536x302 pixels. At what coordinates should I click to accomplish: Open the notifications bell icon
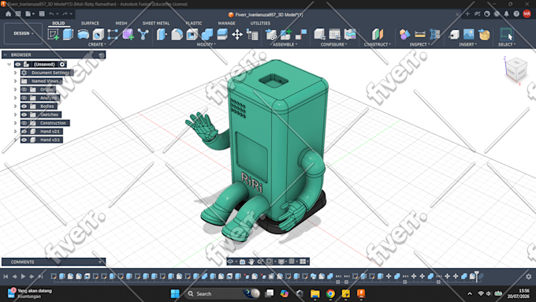point(507,14)
